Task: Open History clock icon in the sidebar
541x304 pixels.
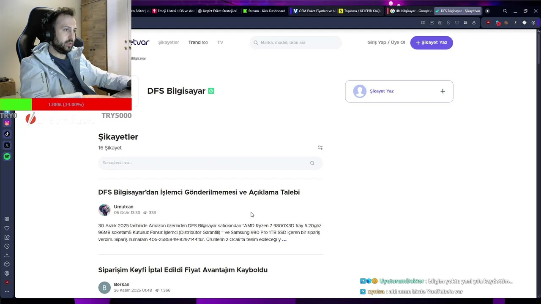Action: (7, 246)
